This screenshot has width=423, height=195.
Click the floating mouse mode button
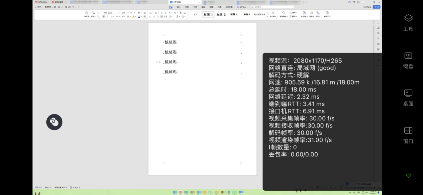point(54,122)
